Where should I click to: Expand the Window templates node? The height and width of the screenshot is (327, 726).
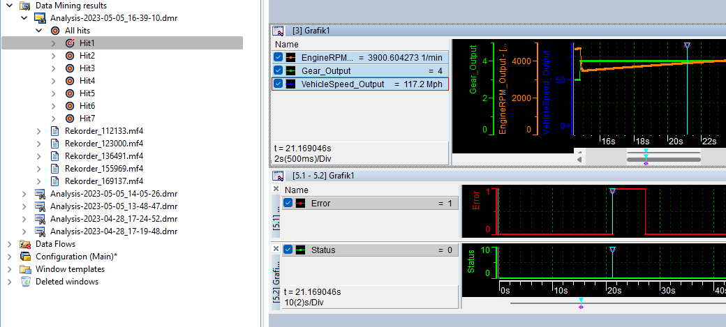(x=9, y=268)
